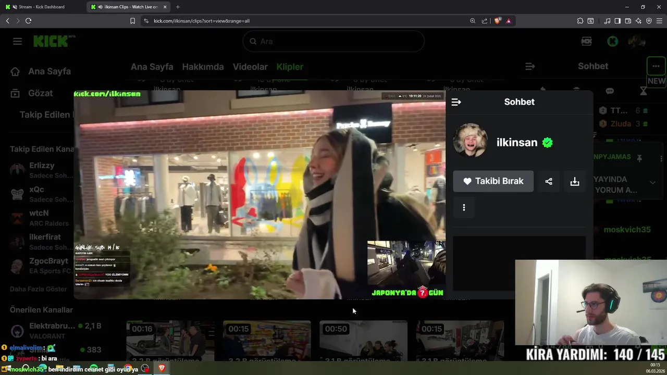Open site information icon beside the URL
Image resolution: width=667 pixels, height=375 pixels.
pyautogui.click(x=146, y=21)
